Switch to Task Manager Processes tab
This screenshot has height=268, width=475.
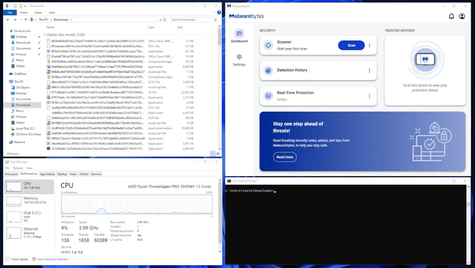11,174
